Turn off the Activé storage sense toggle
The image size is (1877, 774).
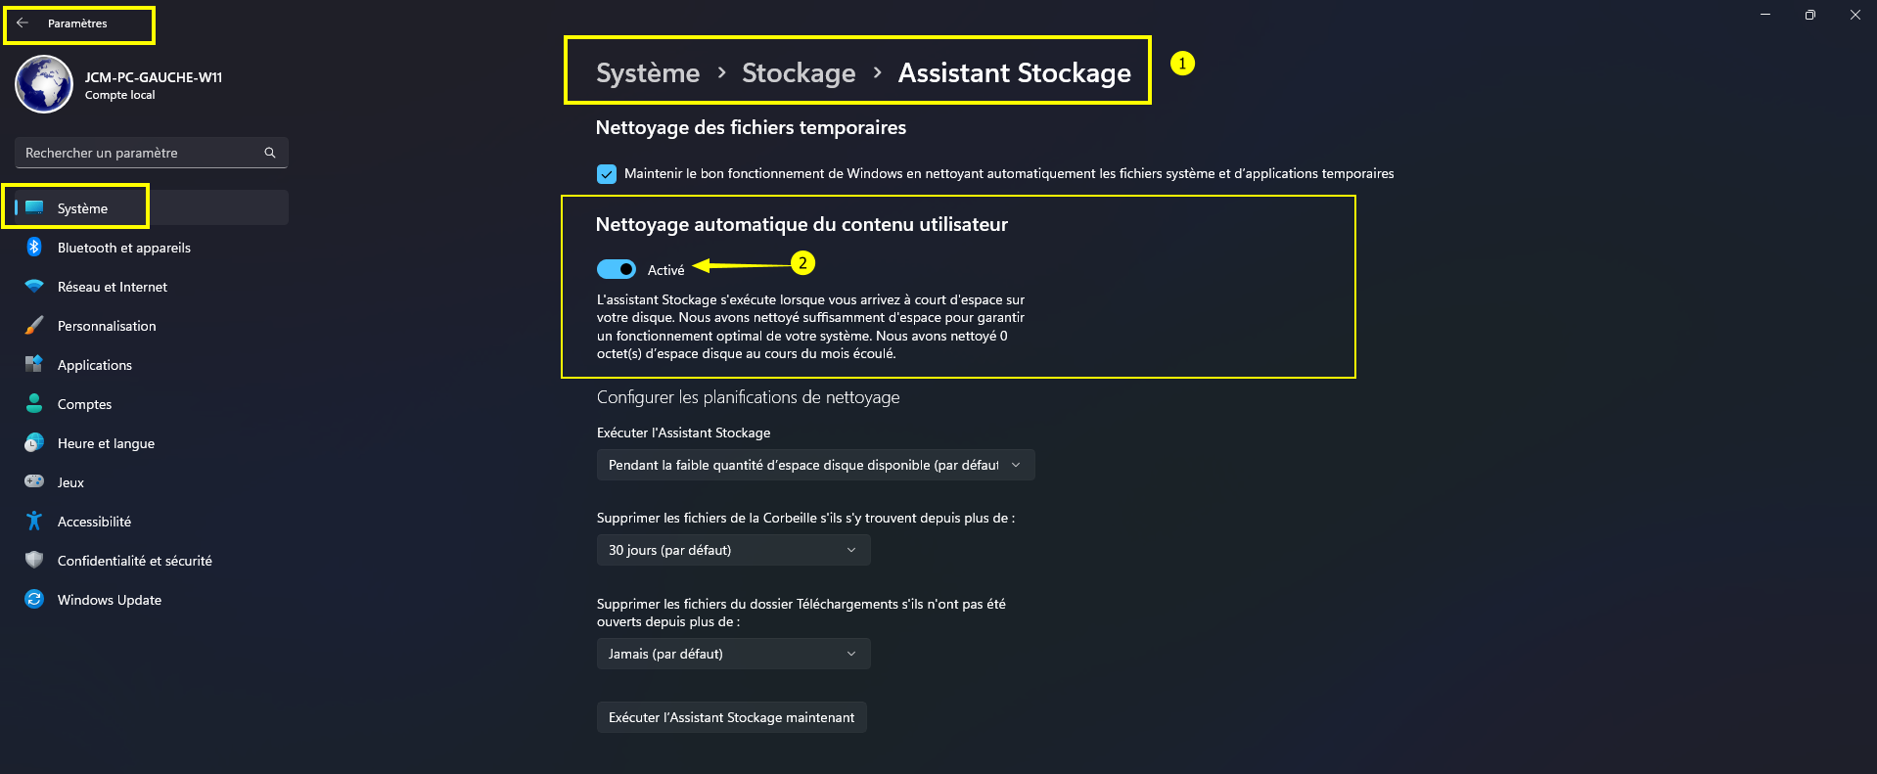[x=617, y=269]
